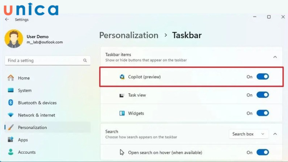
Task: Click the Bluetooth & devices icon
Action: (10, 103)
